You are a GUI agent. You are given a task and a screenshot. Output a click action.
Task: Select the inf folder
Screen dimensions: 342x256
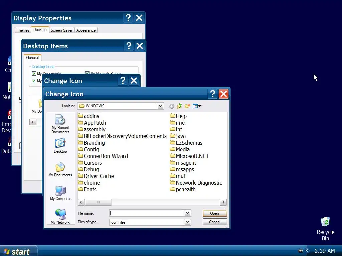[176, 130]
